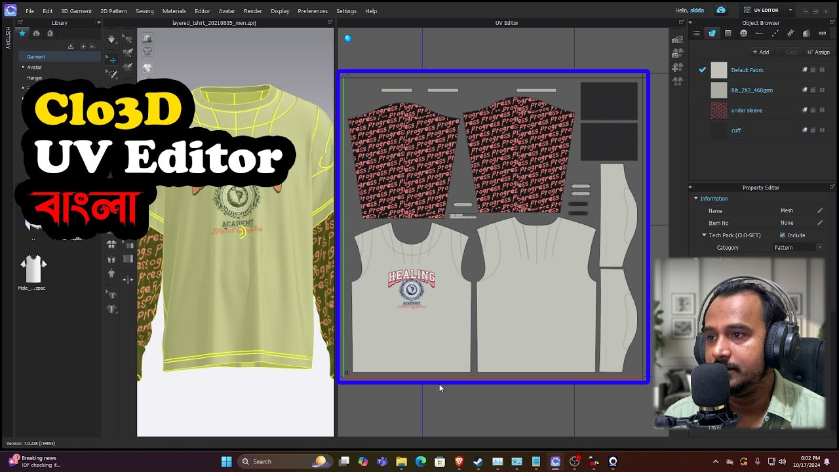839x472 pixels.
Task: Click the pencil edit icon beside Name Mesh
Action: pyautogui.click(x=819, y=210)
